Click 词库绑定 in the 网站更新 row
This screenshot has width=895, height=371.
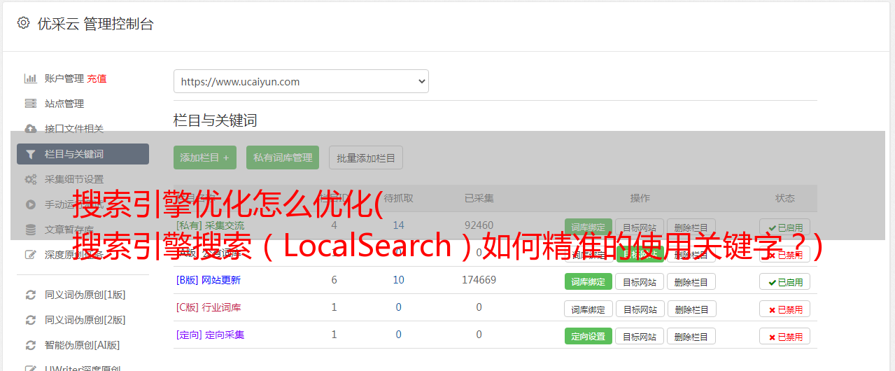click(588, 281)
